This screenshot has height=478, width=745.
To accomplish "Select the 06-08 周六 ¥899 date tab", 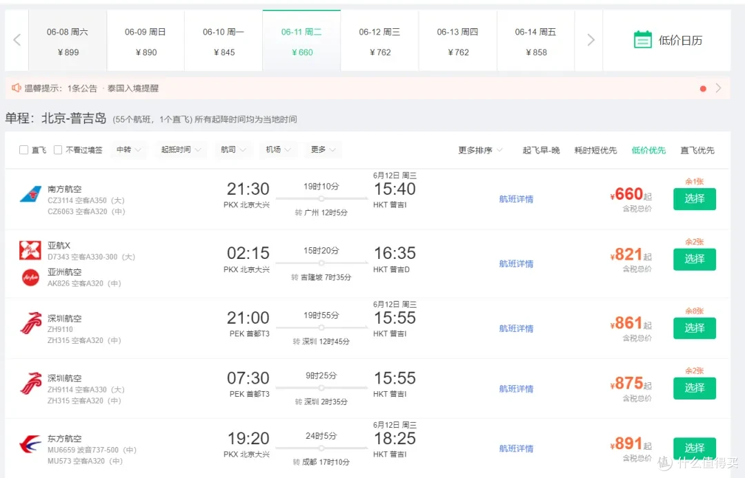I will [x=68, y=41].
